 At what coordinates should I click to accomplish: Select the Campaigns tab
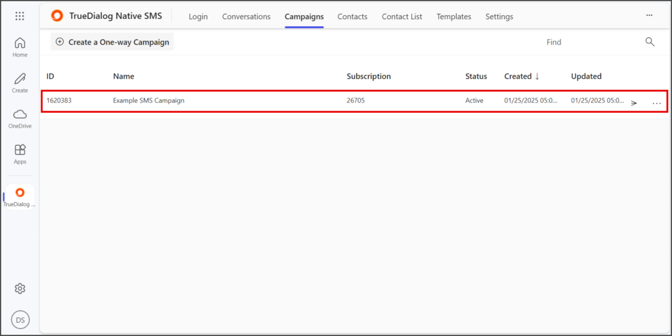(304, 16)
